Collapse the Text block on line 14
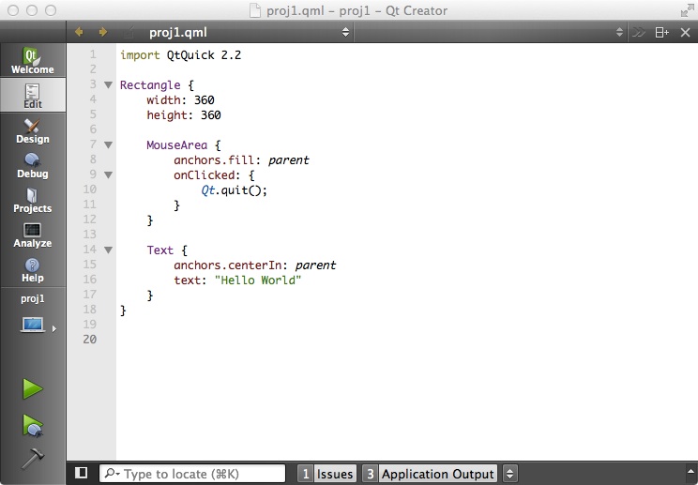This screenshot has width=698, height=485. [x=108, y=250]
